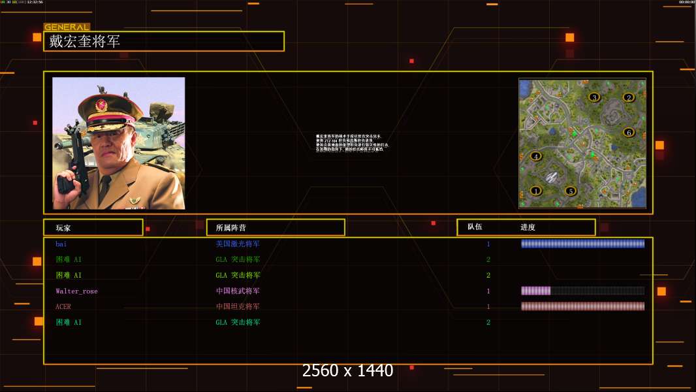Select start position 3 marker on map

click(594, 97)
